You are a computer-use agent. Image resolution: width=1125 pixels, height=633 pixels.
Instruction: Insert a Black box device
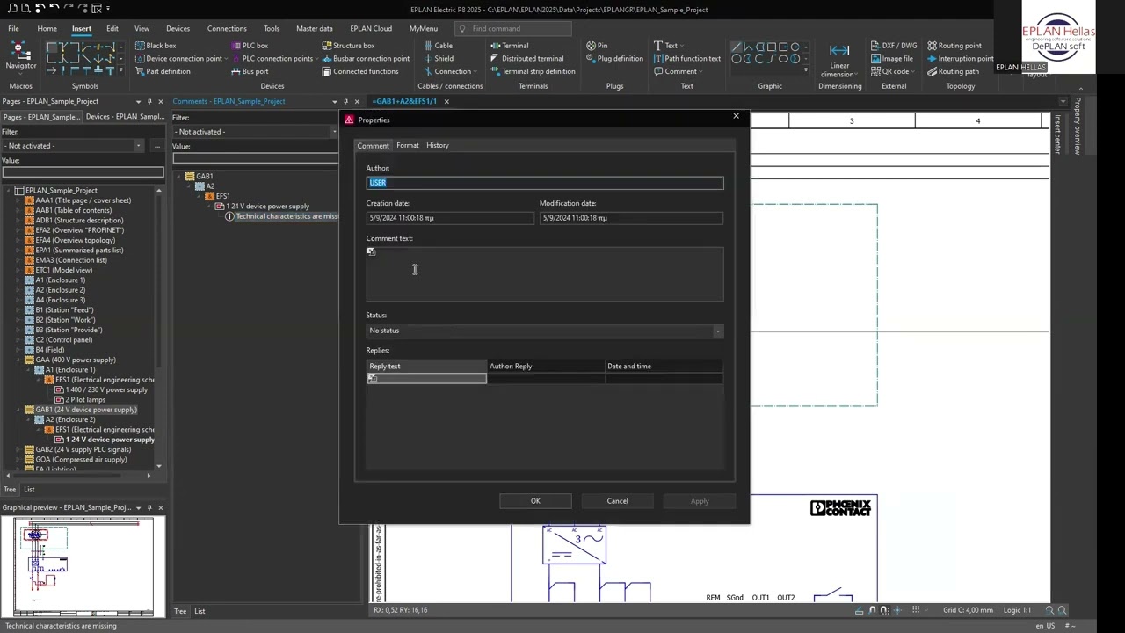155,46
